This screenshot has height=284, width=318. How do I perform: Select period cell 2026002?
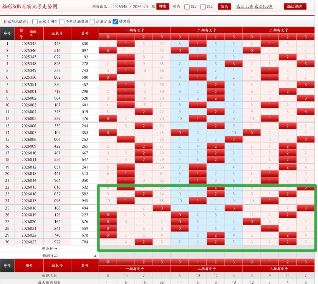click(29, 98)
